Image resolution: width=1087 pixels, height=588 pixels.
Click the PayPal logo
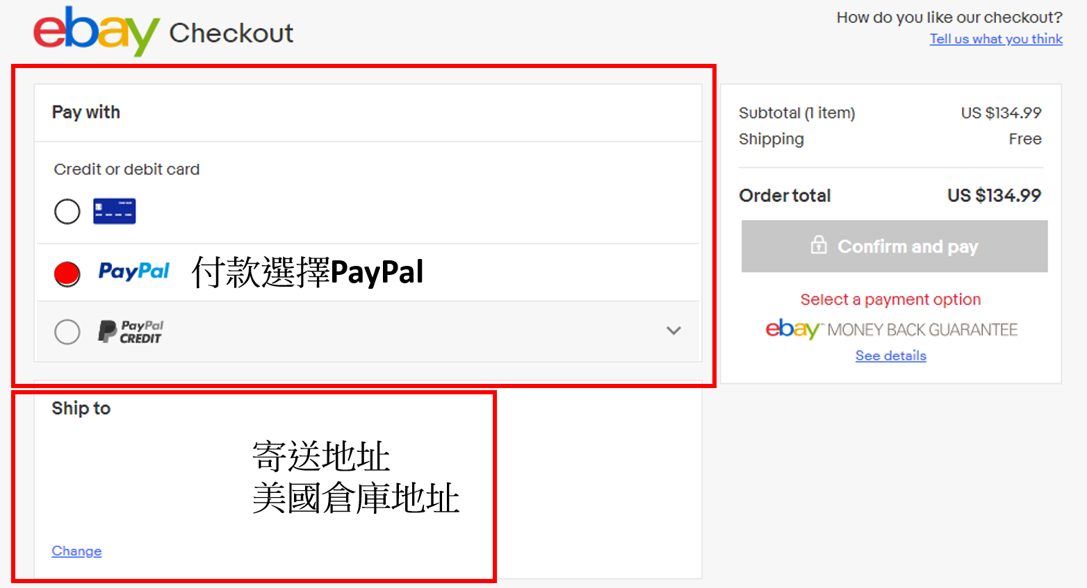coord(133,271)
